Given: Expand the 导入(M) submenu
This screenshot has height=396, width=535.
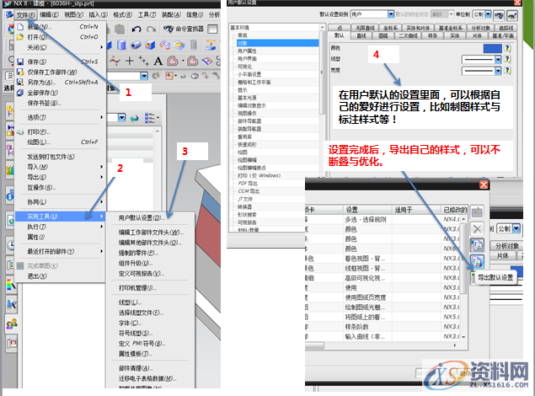Looking at the screenshot, I should 61,167.
